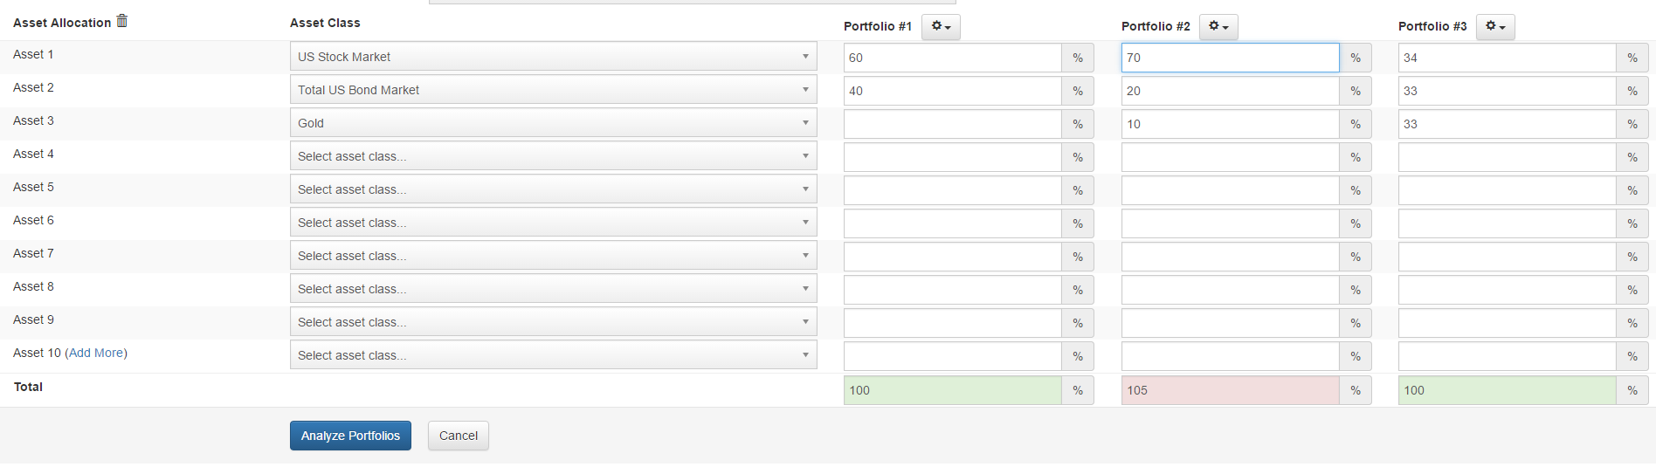Click the Cancel button

[459, 436]
